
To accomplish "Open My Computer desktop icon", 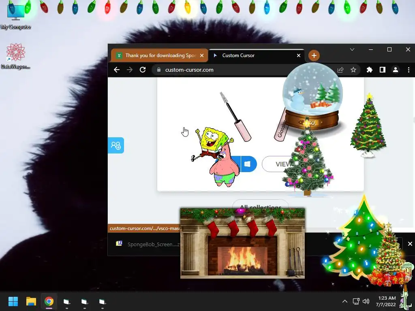I will tap(16, 16).
